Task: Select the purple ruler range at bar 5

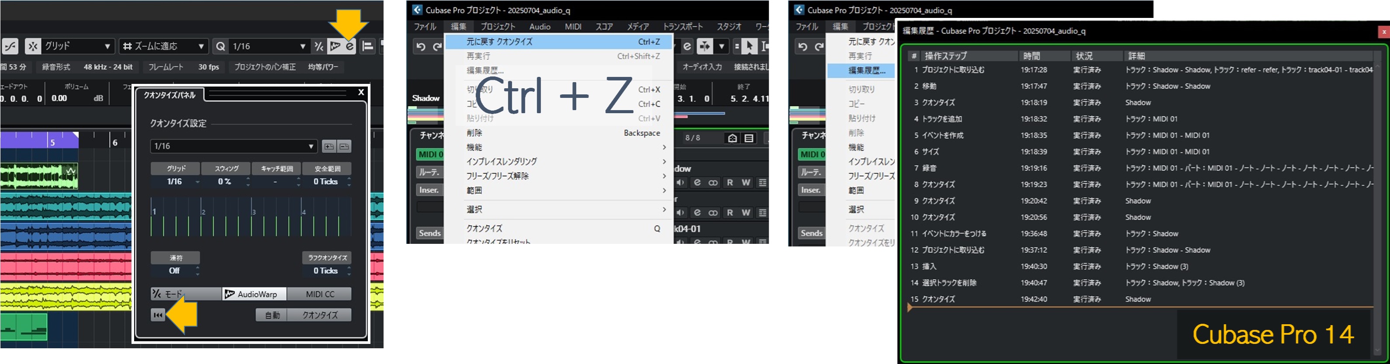Action: pos(39,140)
